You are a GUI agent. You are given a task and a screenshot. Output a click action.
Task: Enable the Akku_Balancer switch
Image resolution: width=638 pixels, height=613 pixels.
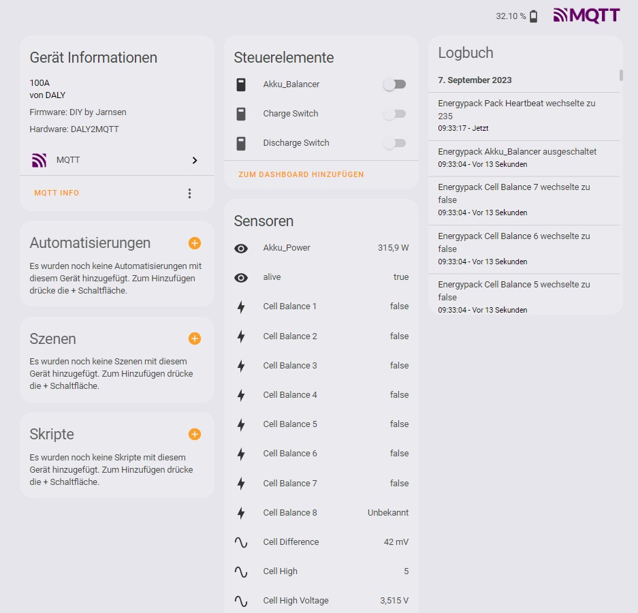coord(394,84)
